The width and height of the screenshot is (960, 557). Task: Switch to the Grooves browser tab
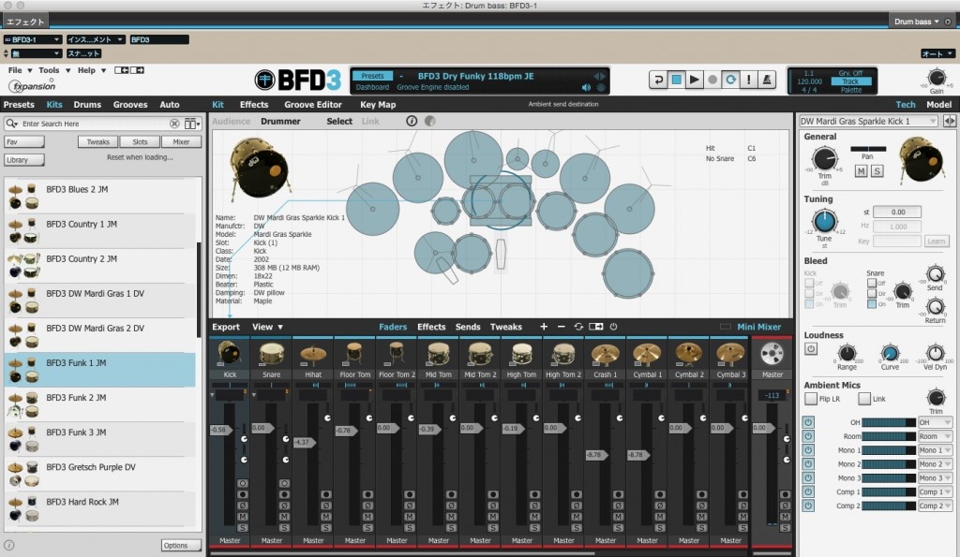[129, 105]
